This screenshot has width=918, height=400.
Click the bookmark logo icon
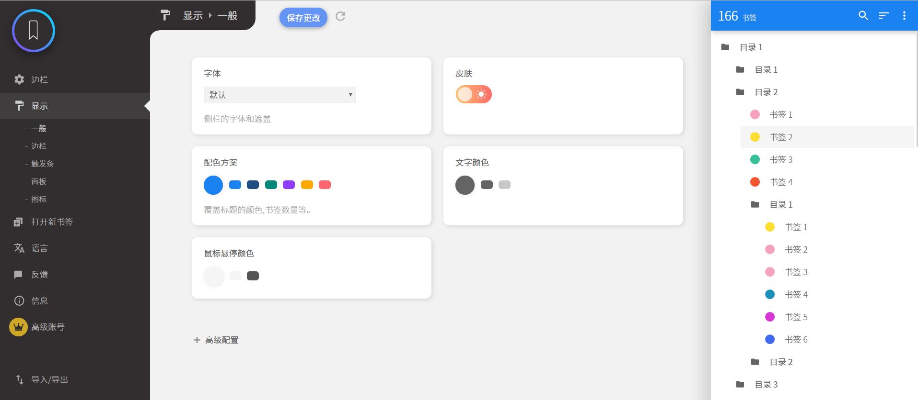[34, 31]
